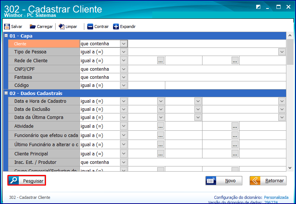Click the Código value input field
The width and height of the screenshot is (296, 204).
pos(147,85)
